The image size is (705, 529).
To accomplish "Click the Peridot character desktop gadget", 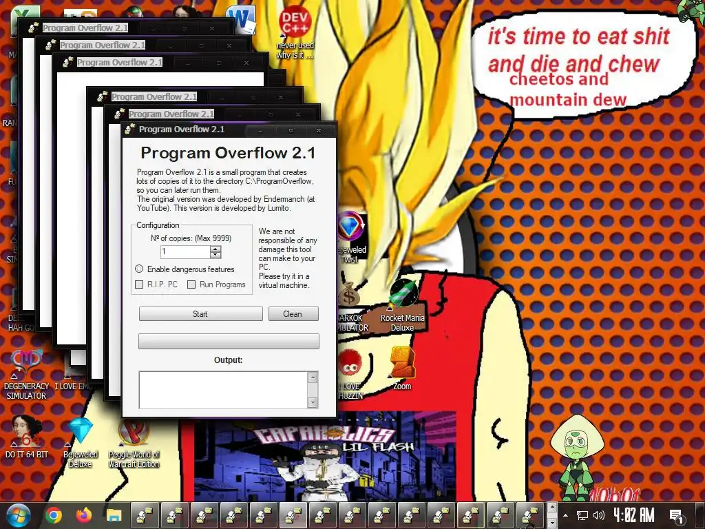I will (x=577, y=457).
